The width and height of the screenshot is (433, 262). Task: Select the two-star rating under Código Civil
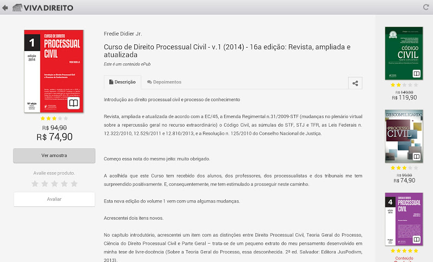(404, 85)
